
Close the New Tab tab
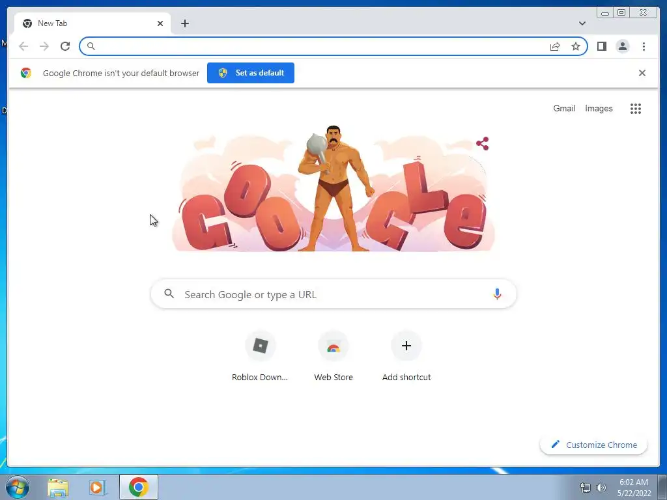[x=160, y=23]
